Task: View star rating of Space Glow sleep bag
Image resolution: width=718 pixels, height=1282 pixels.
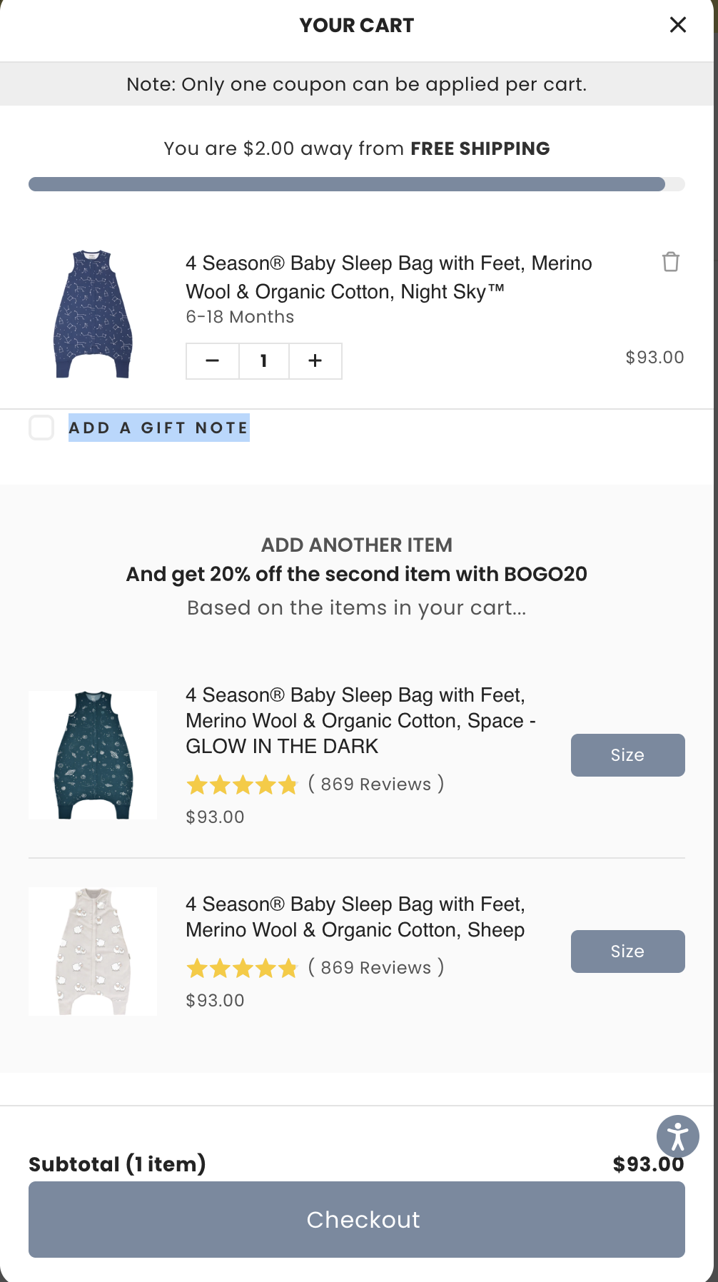Action: coord(241,785)
